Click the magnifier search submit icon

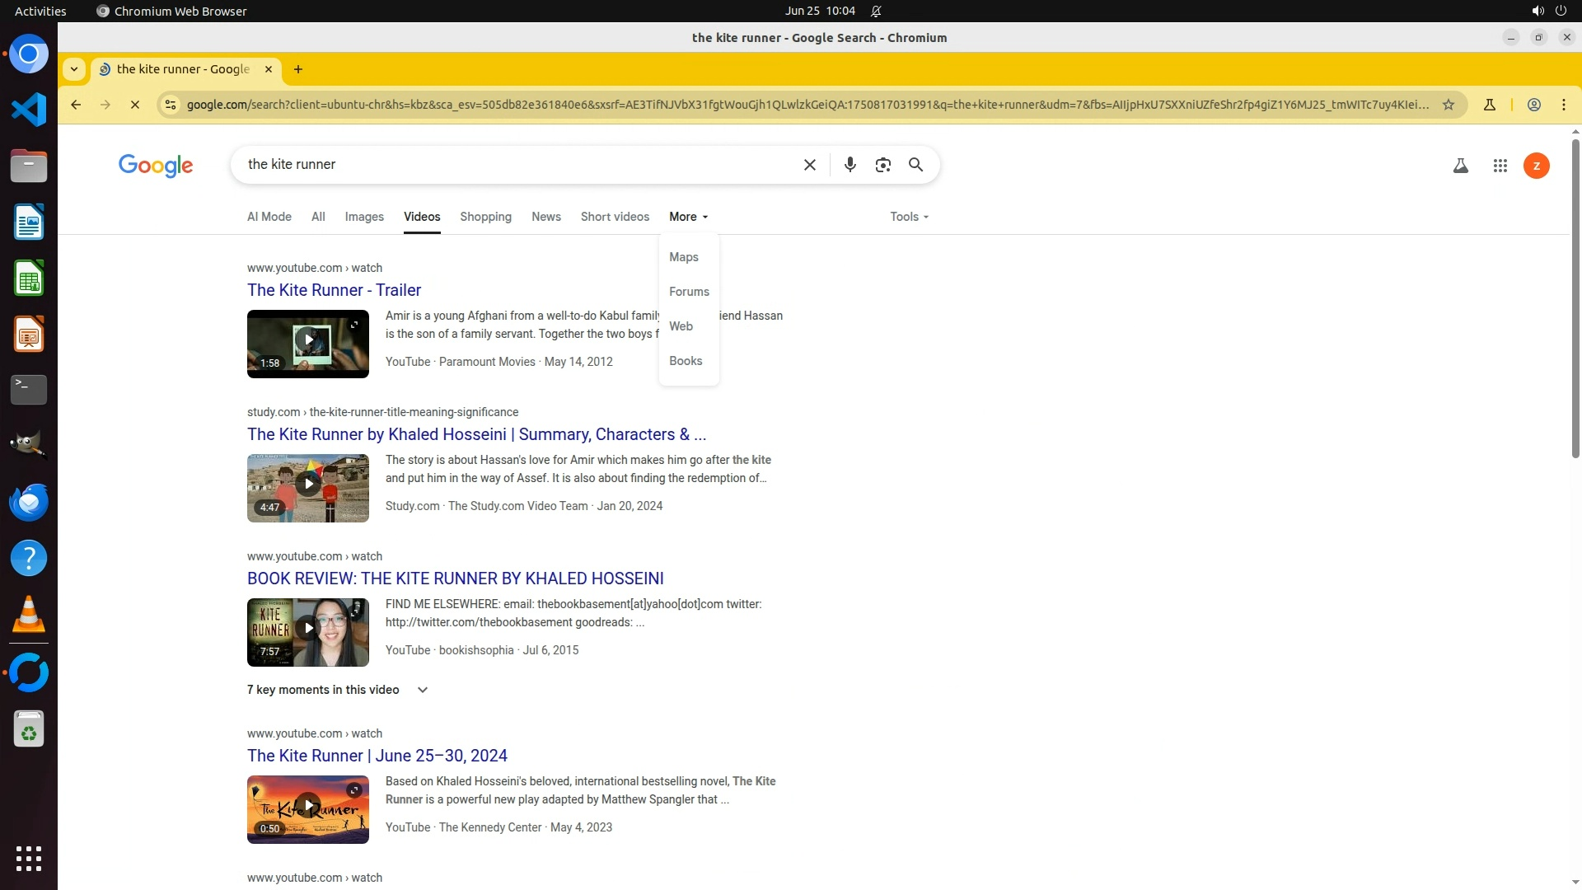pyautogui.click(x=915, y=165)
